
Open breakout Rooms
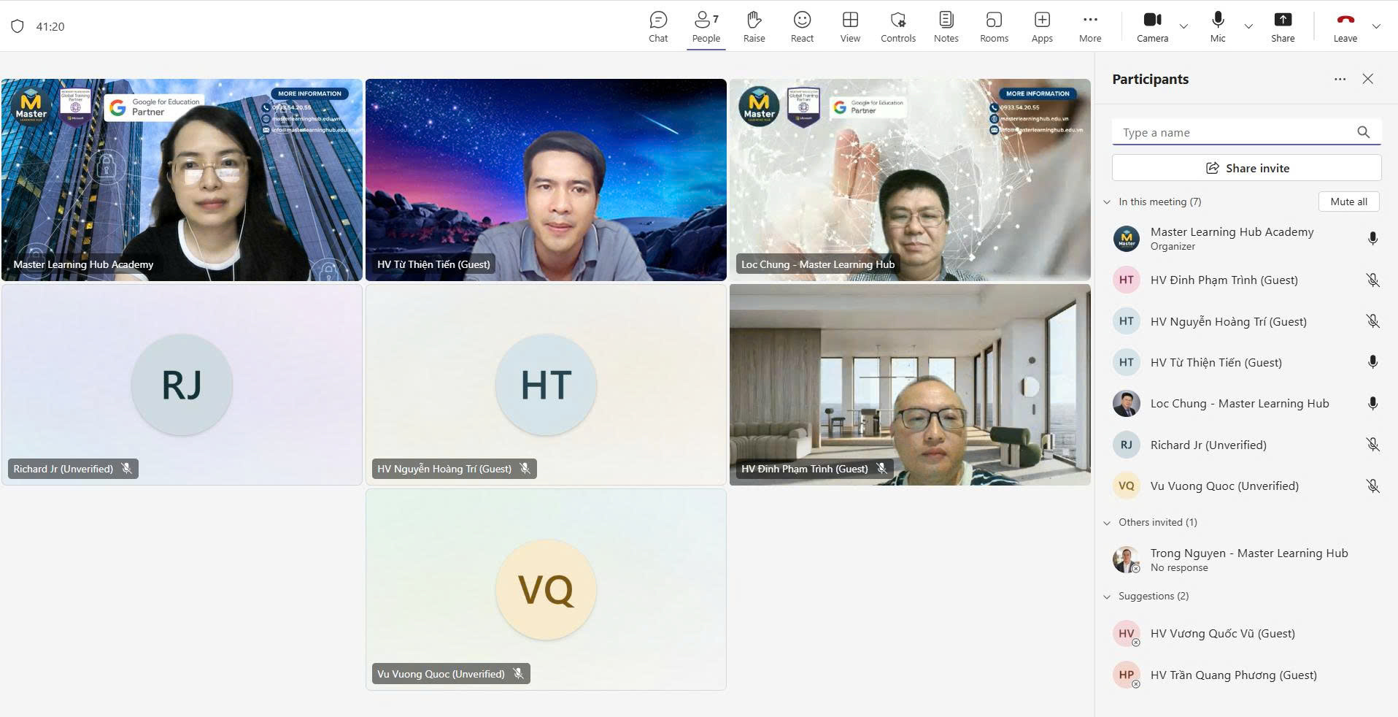pyautogui.click(x=994, y=27)
